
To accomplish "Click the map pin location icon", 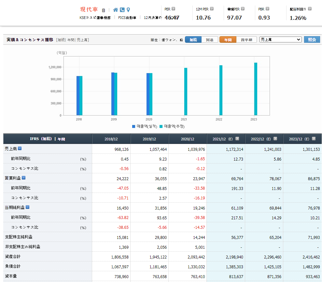I will [x=128, y=10].
